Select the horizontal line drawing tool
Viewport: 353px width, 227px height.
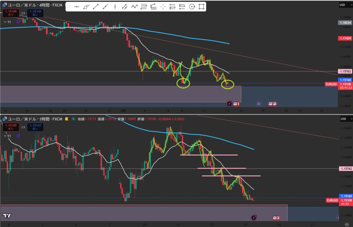77,7
